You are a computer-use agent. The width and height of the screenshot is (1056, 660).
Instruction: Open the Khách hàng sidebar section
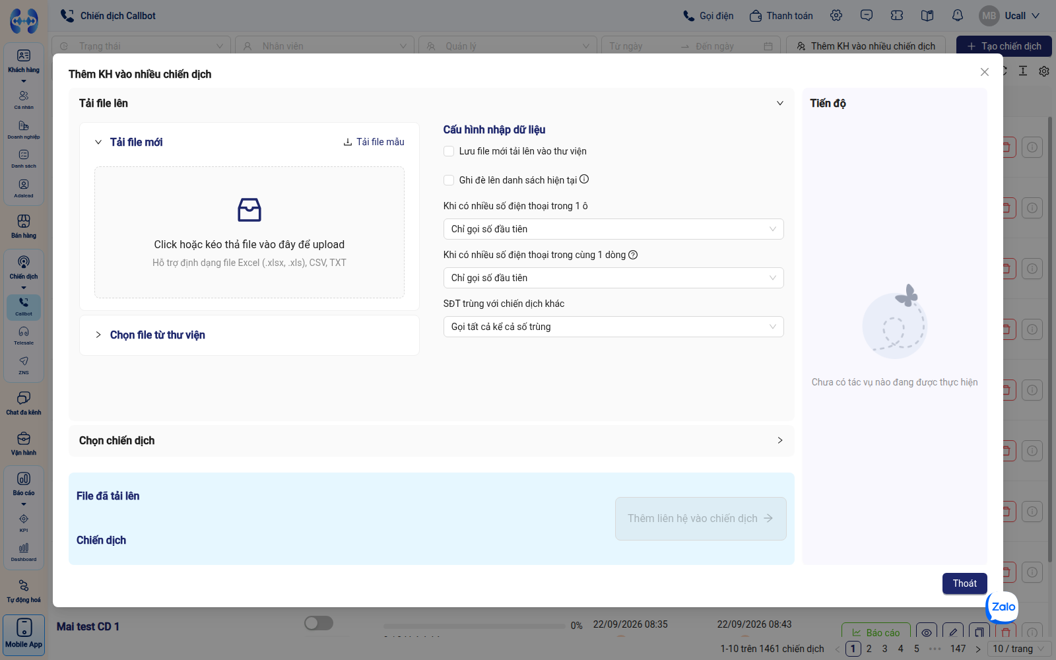tap(24, 61)
